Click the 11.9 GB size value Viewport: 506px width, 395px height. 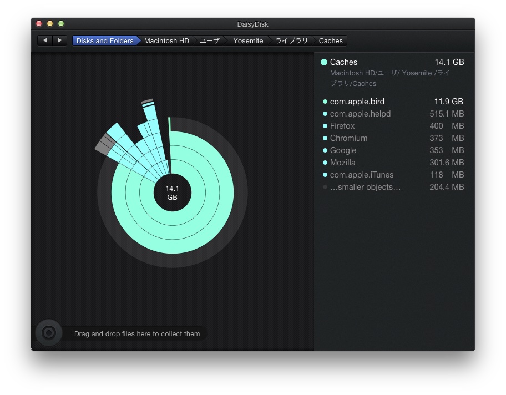click(x=448, y=102)
